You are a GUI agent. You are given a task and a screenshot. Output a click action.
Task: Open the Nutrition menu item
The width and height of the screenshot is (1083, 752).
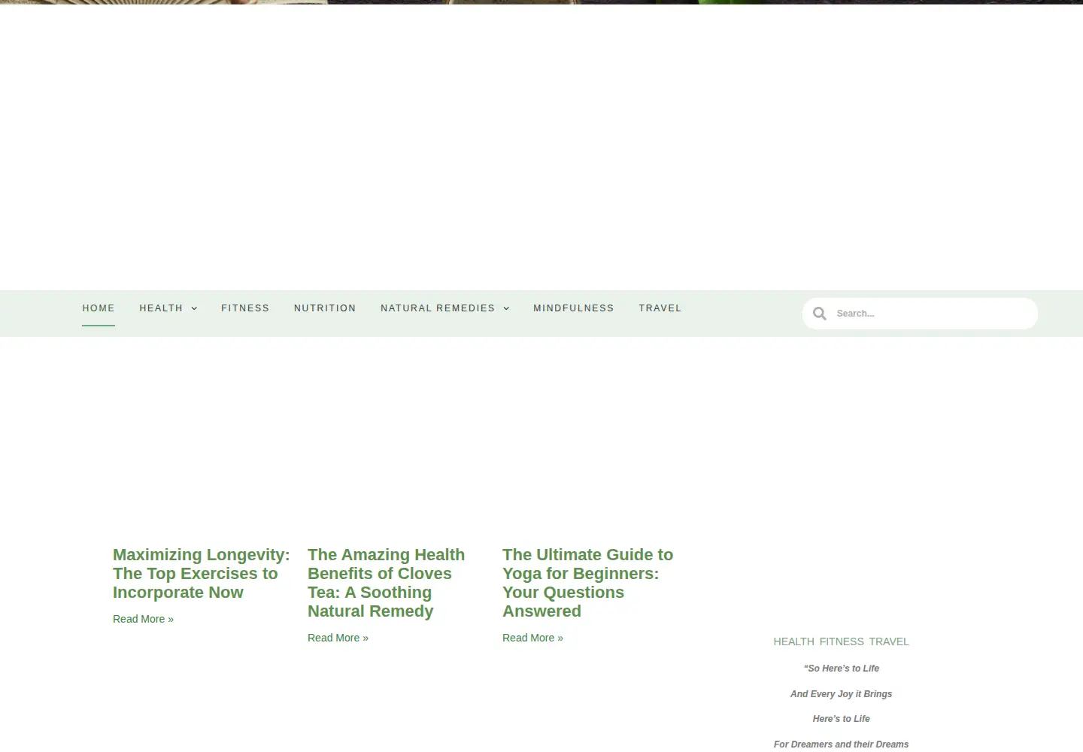pyautogui.click(x=325, y=308)
